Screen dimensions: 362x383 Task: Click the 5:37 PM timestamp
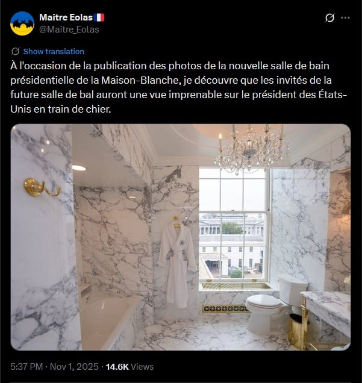tap(27, 367)
